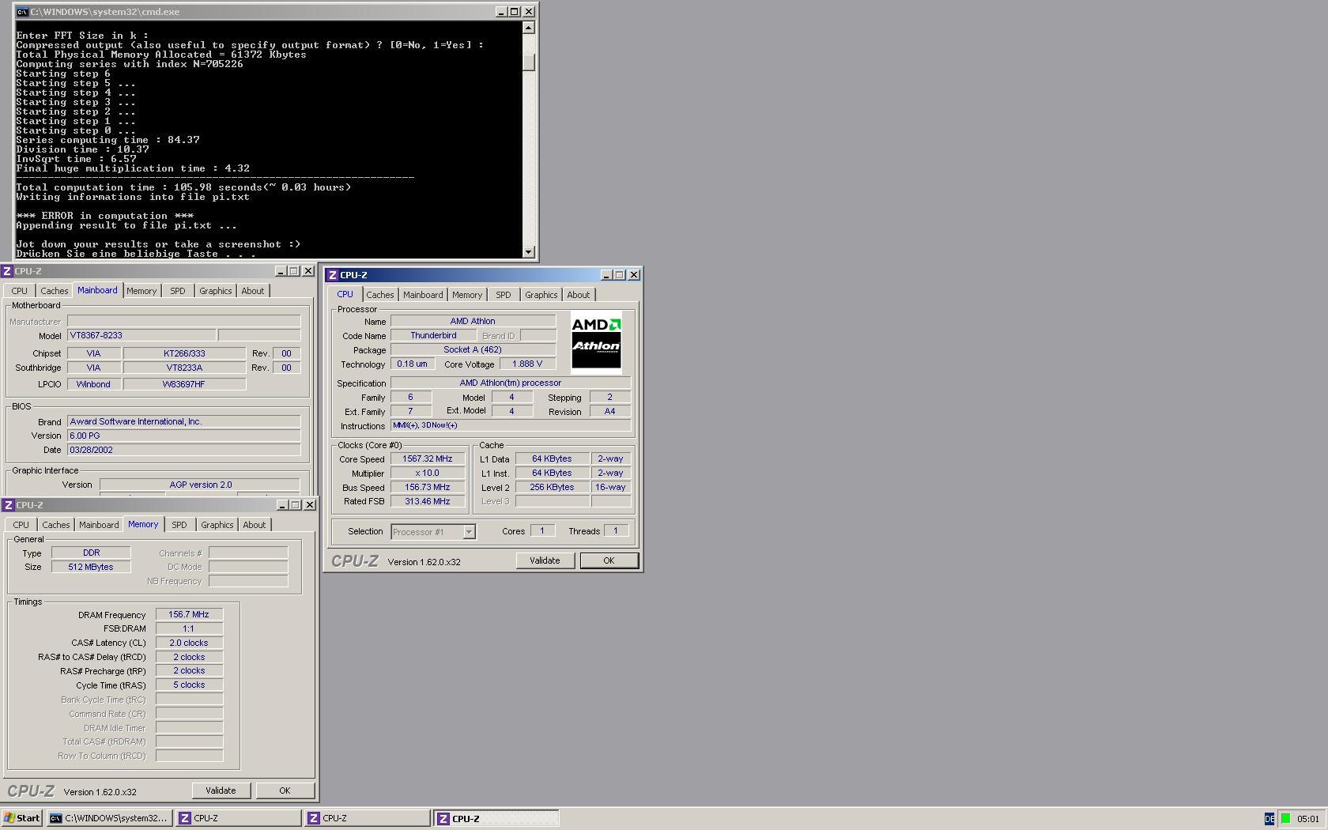Click Validate in the front CPU-Z window
This screenshot has width=1328, height=830.
[545, 560]
